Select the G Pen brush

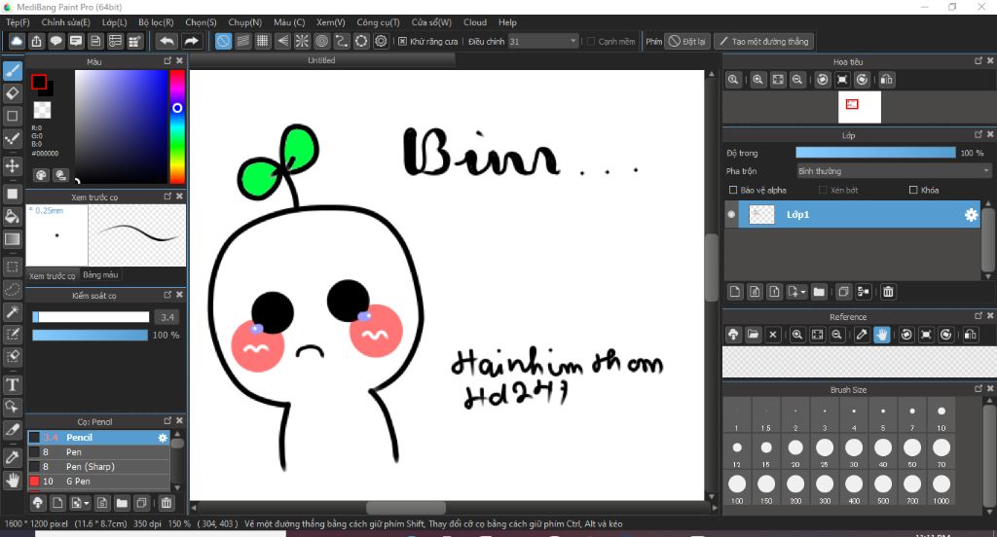coord(98,482)
